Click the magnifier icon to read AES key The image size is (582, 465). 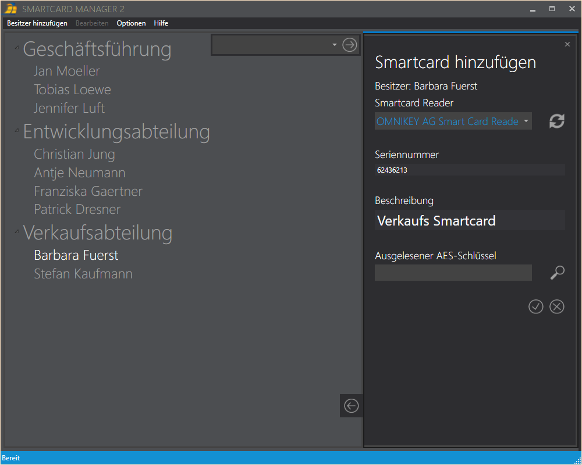click(x=557, y=273)
